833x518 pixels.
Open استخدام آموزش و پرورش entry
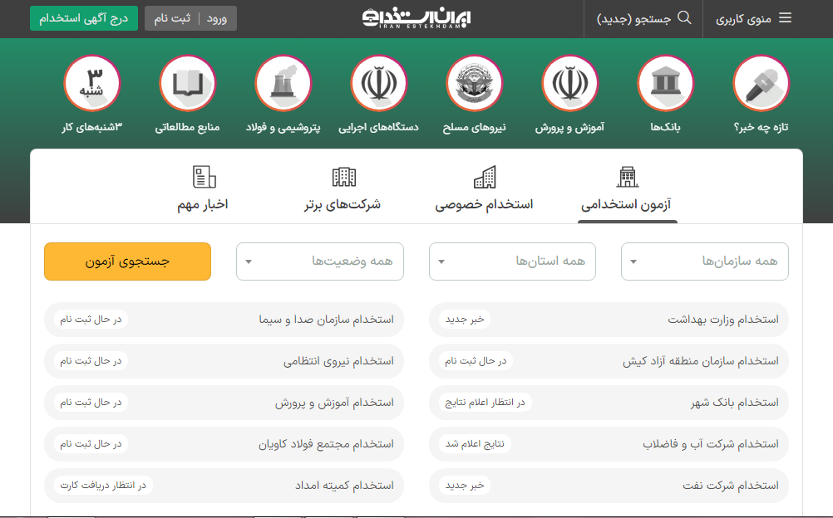(224, 403)
